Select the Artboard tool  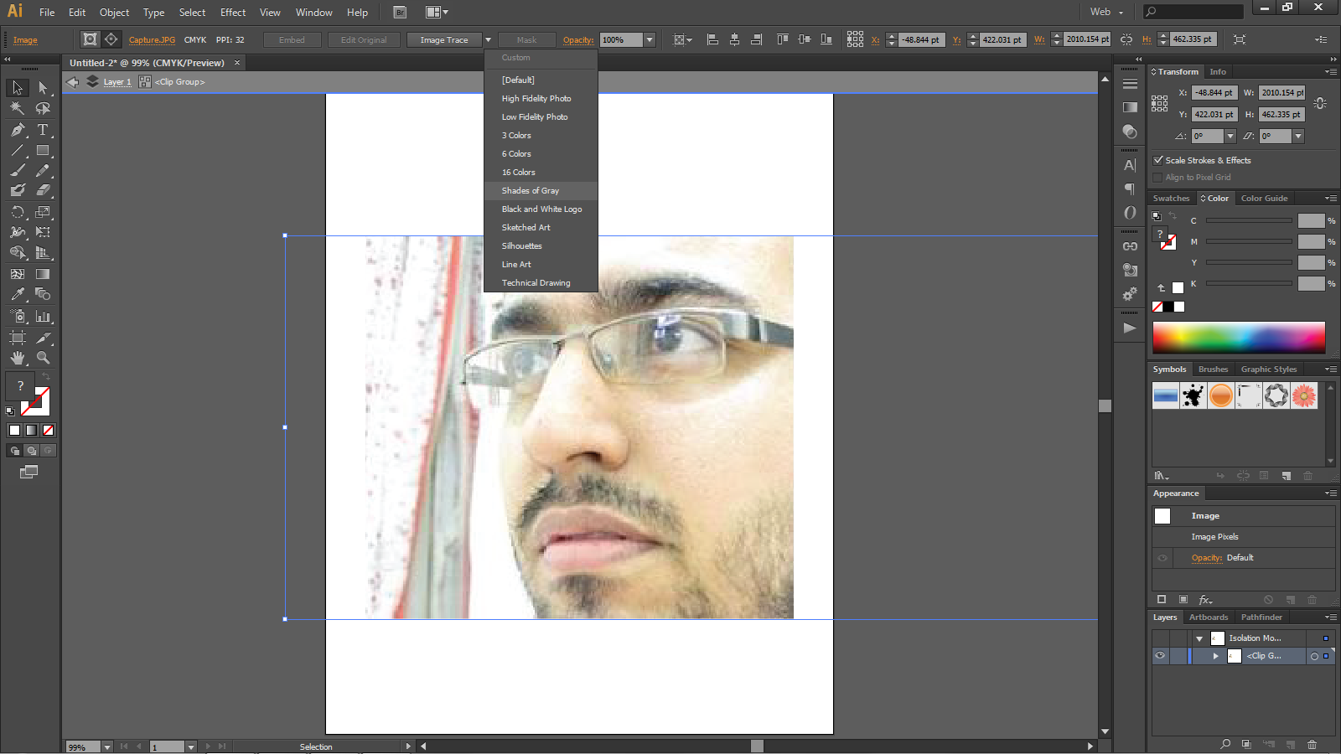tap(18, 338)
